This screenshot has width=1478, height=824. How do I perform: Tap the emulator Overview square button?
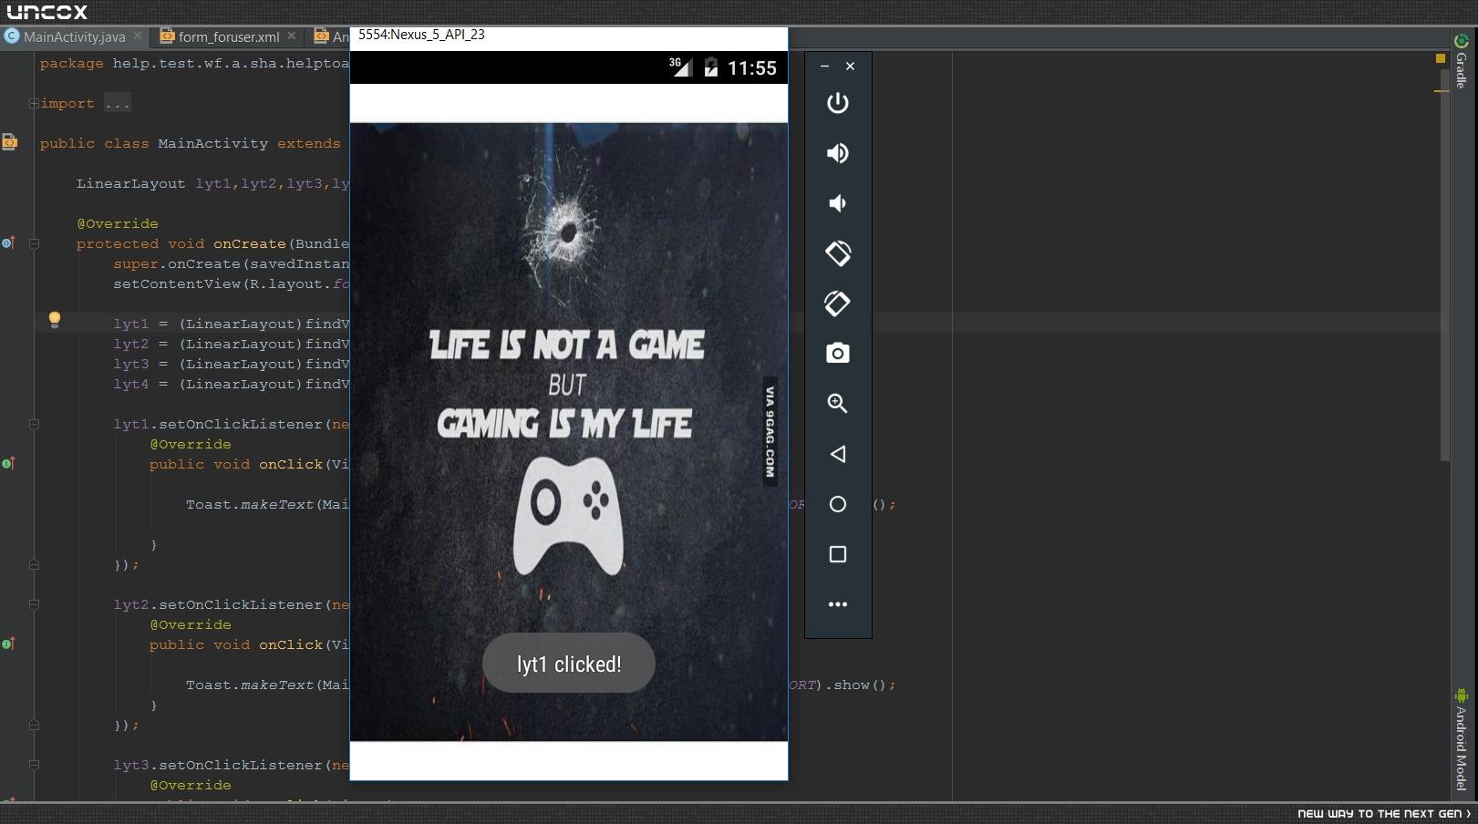(837, 554)
